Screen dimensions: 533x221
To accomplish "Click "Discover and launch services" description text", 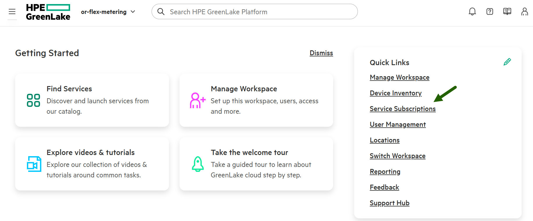I will click(98, 106).
